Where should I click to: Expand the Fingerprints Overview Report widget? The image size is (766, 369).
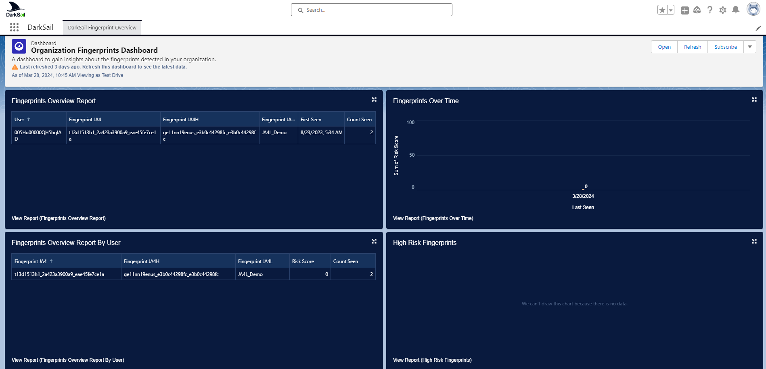click(374, 100)
